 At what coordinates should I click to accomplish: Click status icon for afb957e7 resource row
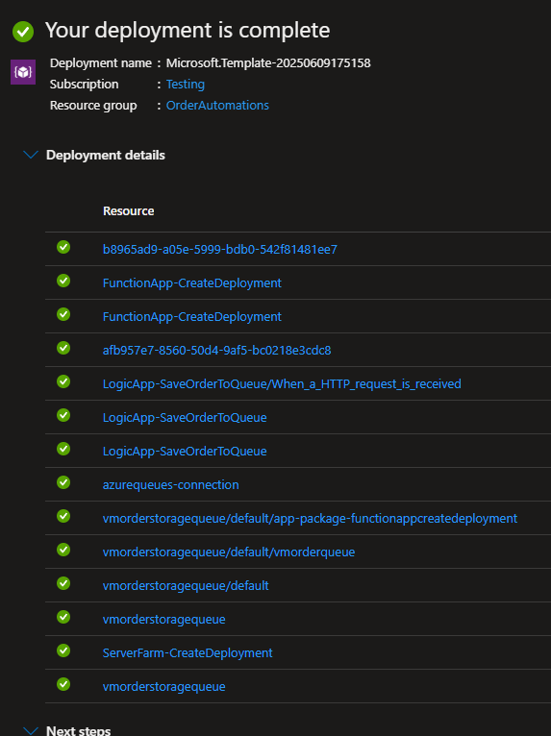(x=63, y=348)
